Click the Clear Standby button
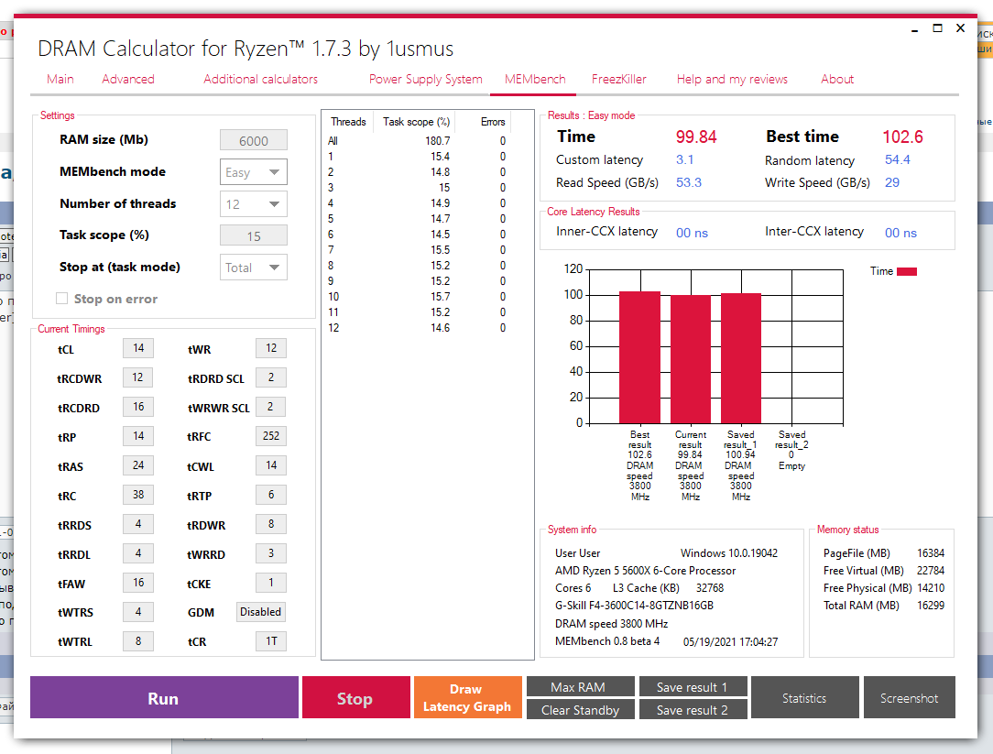Screen dimensions: 993x754 click(x=580, y=710)
